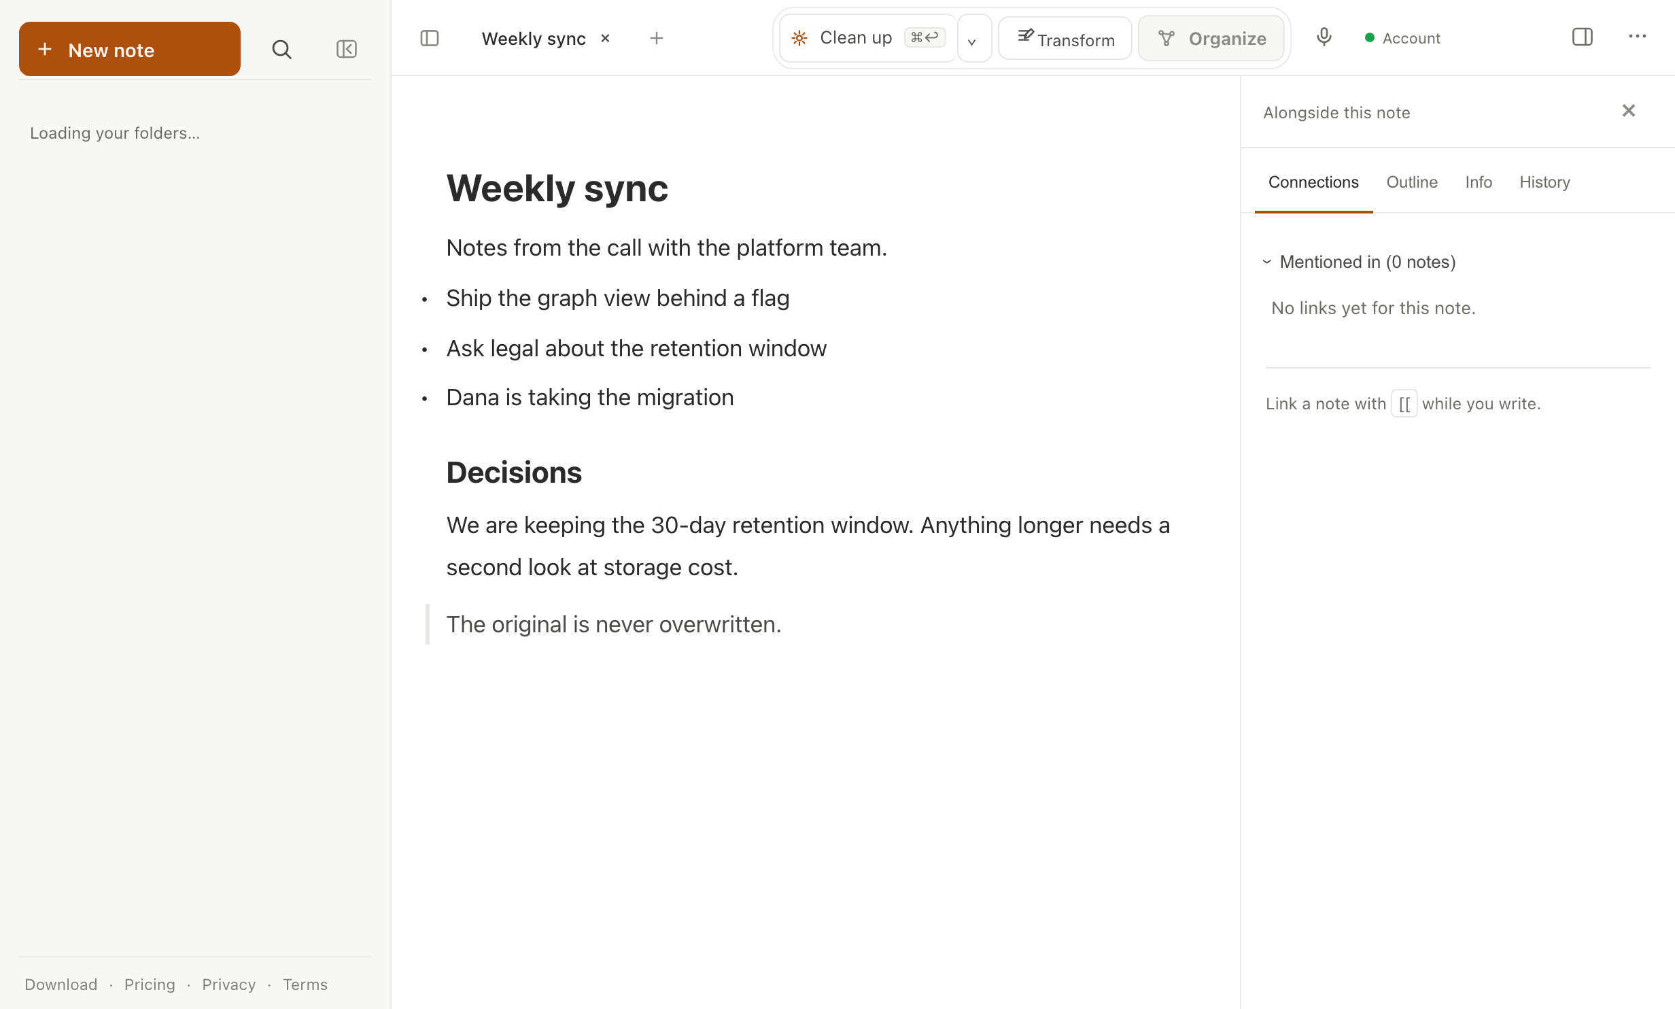This screenshot has width=1675, height=1009.
Task: Click the bullet 'Ask legal about the retention window'
Action: click(x=636, y=349)
